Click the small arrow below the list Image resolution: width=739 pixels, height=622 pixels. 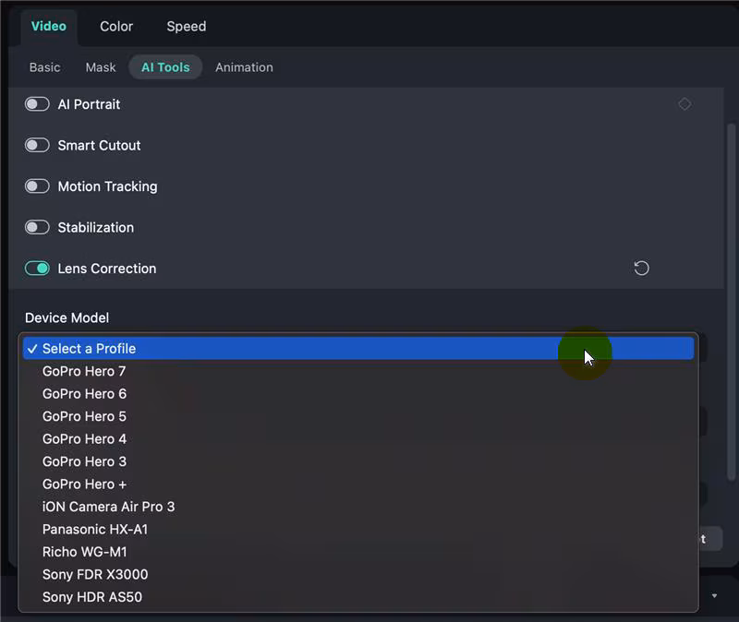pyautogui.click(x=714, y=595)
